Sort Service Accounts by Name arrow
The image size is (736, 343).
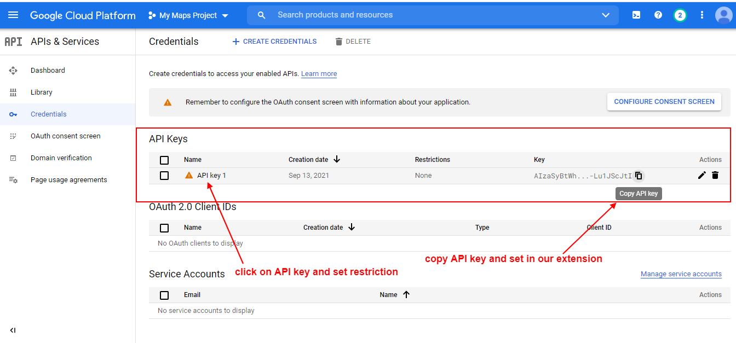point(406,294)
